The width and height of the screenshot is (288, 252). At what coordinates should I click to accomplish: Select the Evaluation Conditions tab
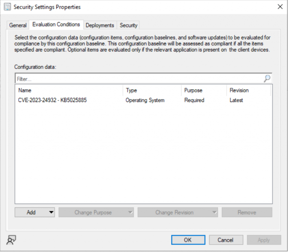(x=56, y=24)
